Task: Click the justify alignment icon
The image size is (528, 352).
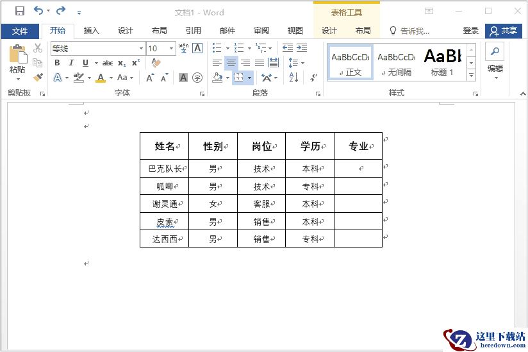Action: tap(260, 63)
